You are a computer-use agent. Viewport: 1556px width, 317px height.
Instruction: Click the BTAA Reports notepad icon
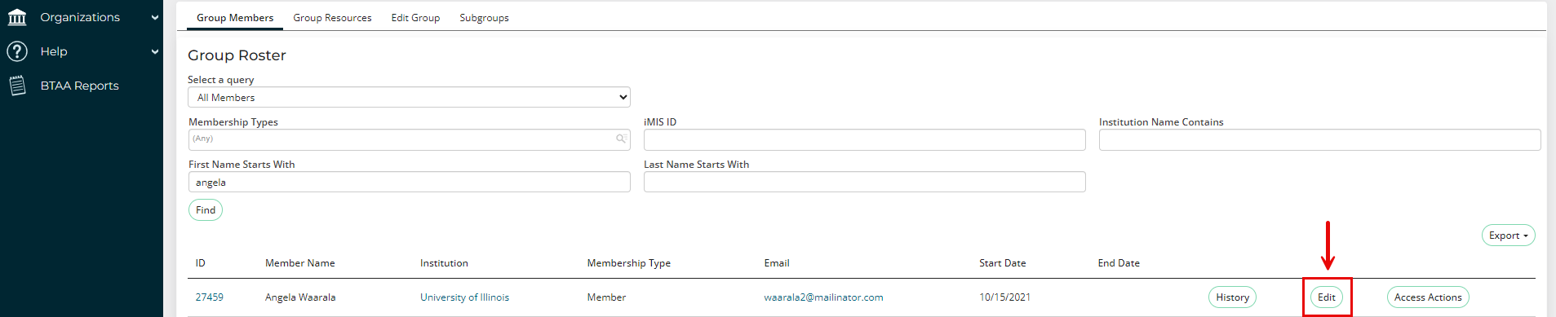pyautogui.click(x=17, y=86)
